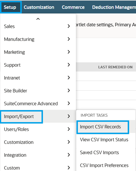
Task: Click the chevron beside Site Builder
Action: tap(69, 91)
